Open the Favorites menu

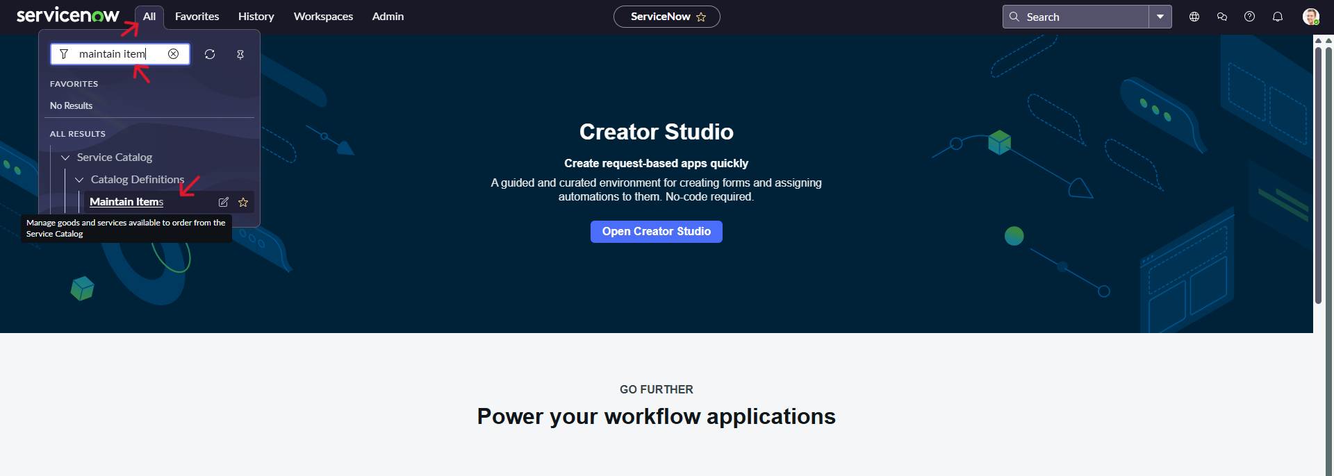pos(197,17)
